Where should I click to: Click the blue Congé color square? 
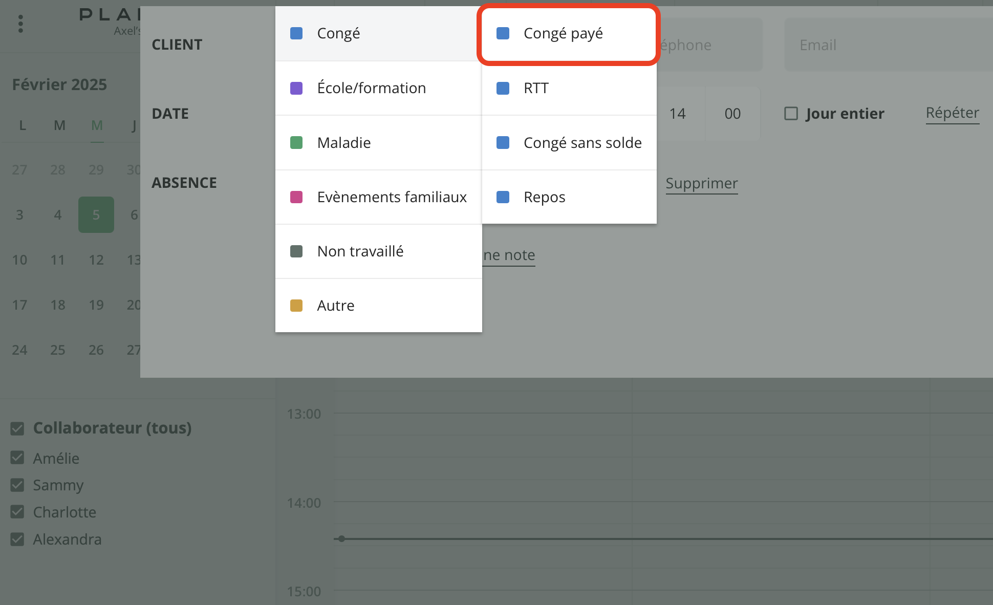pyautogui.click(x=296, y=33)
